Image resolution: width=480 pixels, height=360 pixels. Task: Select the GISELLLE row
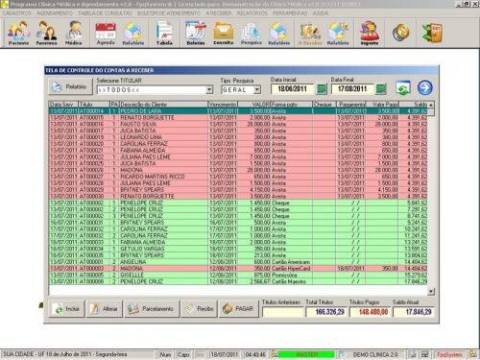click(x=238, y=275)
